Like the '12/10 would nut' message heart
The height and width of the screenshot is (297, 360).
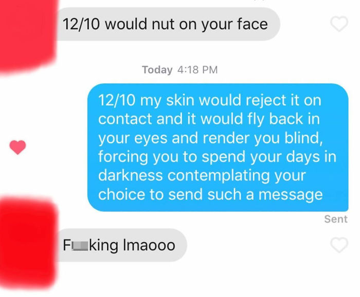(x=339, y=24)
